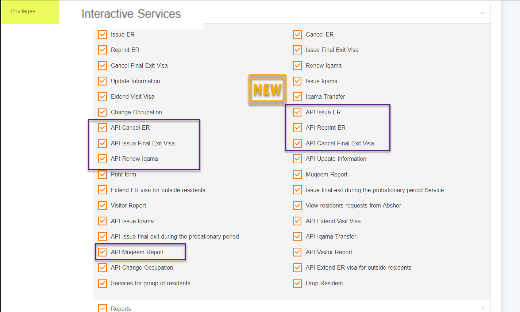The height and width of the screenshot is (312, 520).
Task: Uncheck the API Cancel ER checkbox
Action: tap(103, 128)
